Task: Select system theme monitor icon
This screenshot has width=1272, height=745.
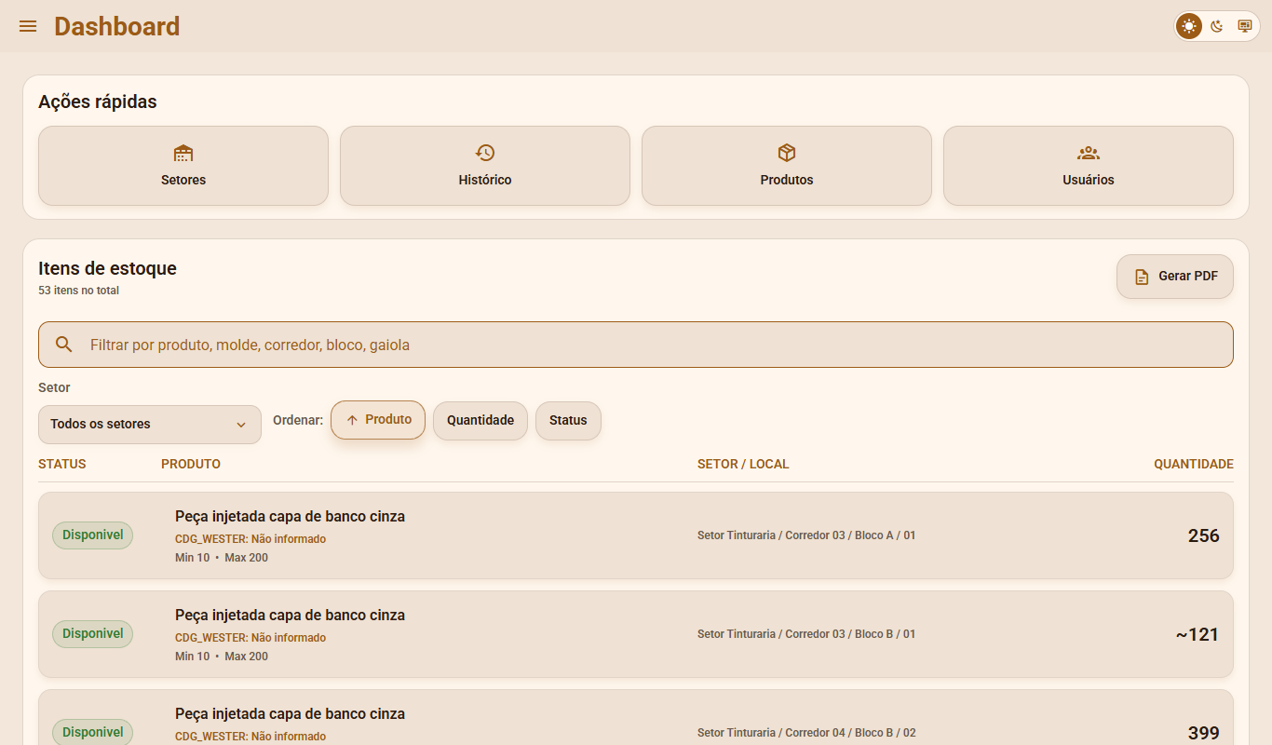Action: pyautogui.click(x=1245, y=26)
